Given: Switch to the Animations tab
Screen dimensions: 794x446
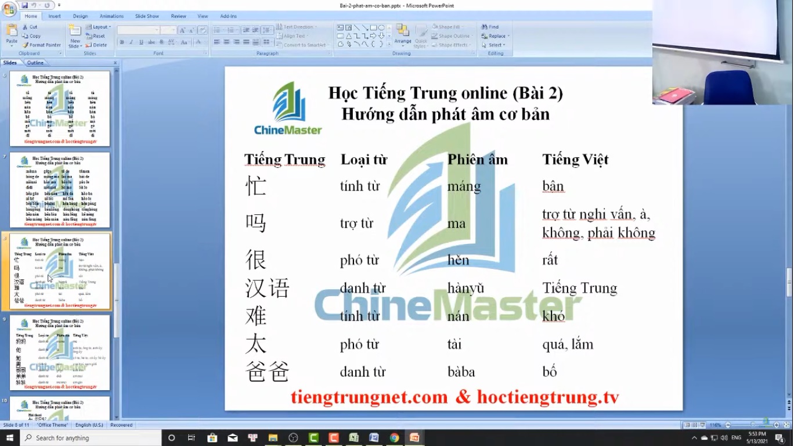Looking at the screenshot, I should tap(111, 16).
